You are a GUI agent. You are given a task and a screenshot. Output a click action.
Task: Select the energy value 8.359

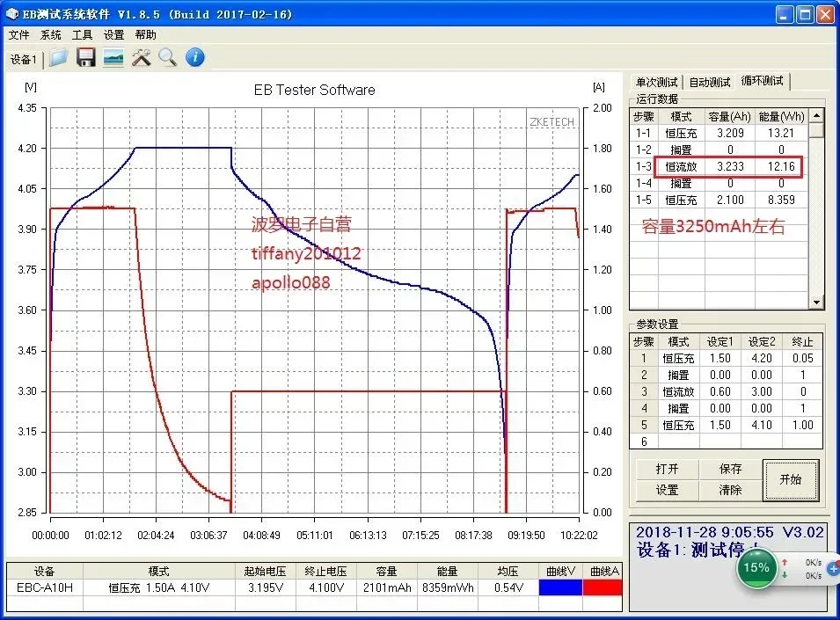781,200
